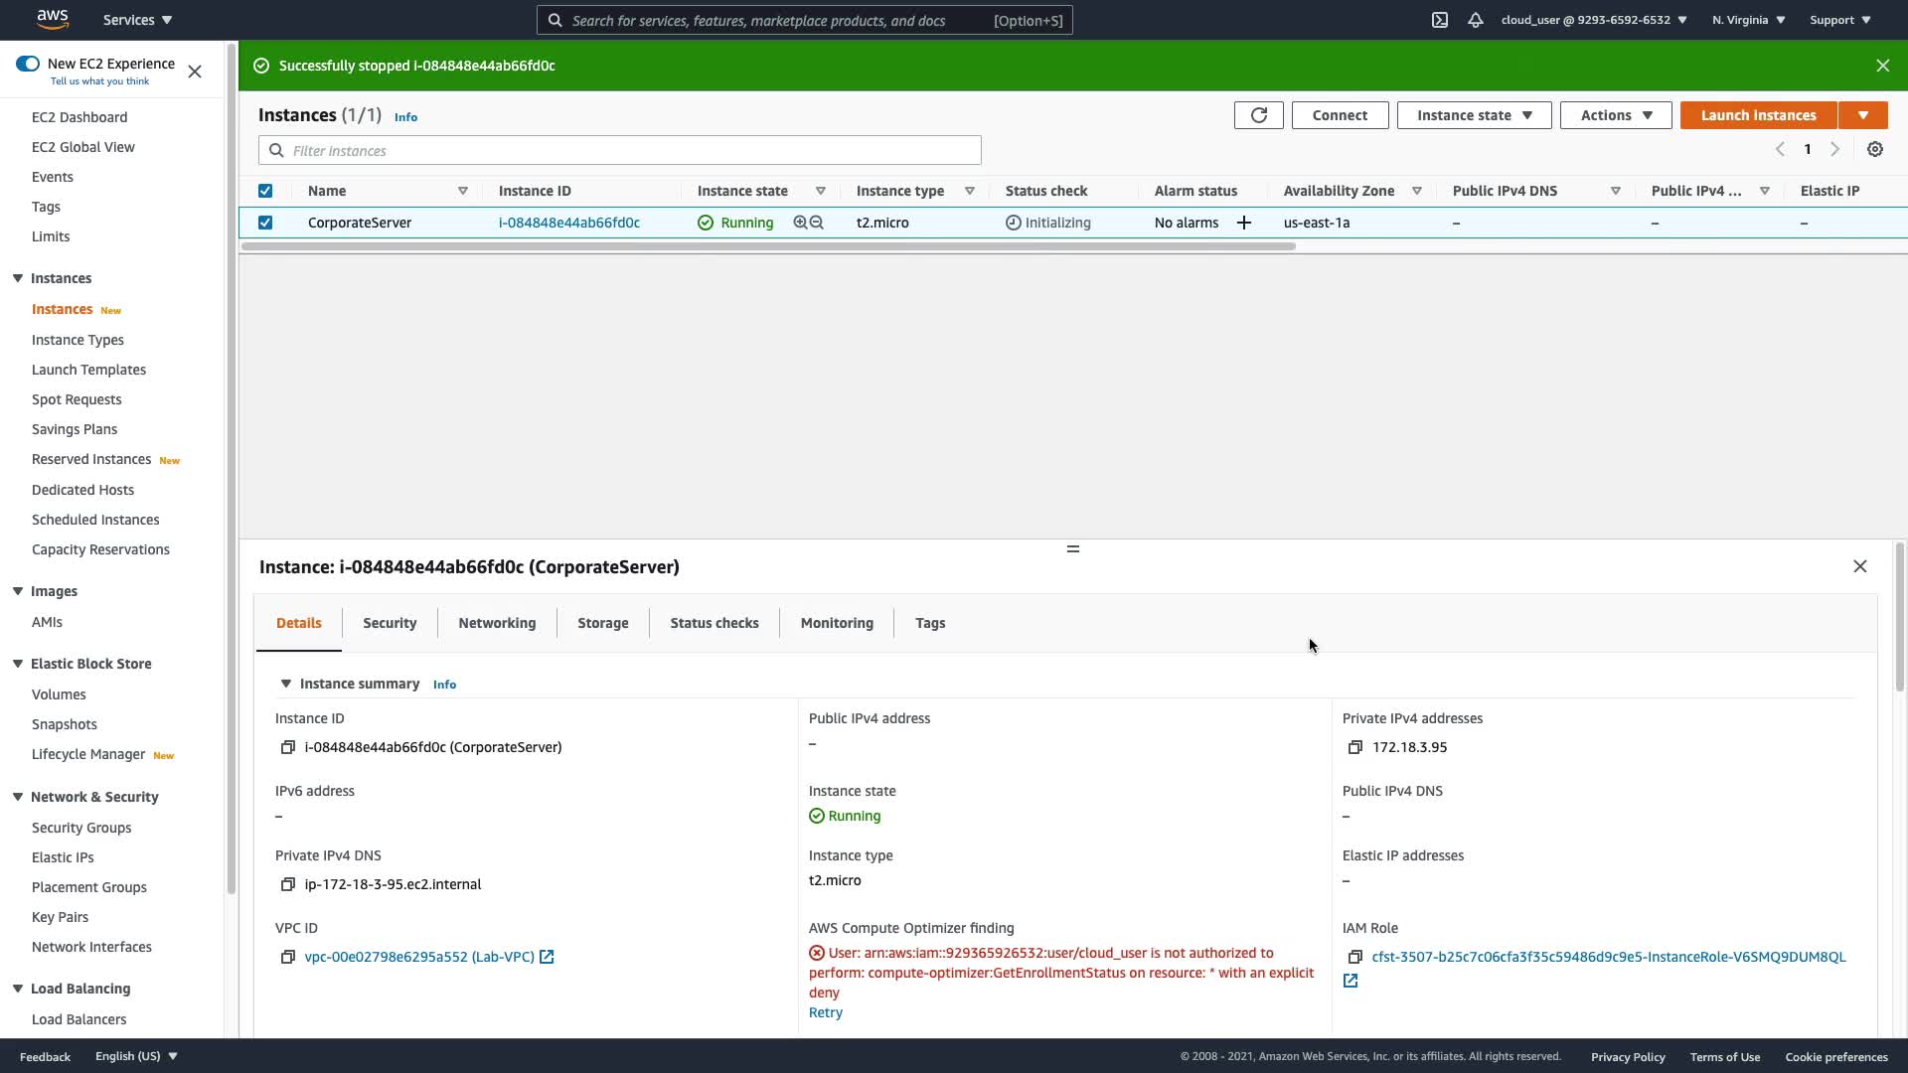Open table preferences gear icon
Screen dimensions: 1908x1073
pyautogui.click(x=1874, y=149)
